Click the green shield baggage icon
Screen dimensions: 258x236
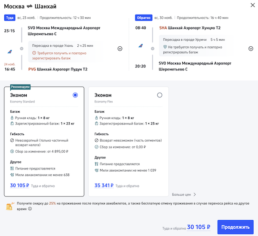click(165, 47)
